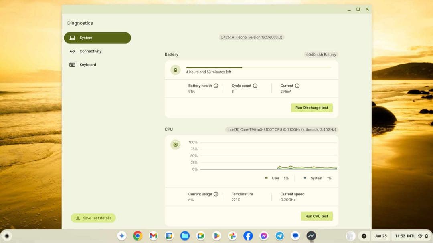Open Play Store from the shelf

click(x=216, y=236)
